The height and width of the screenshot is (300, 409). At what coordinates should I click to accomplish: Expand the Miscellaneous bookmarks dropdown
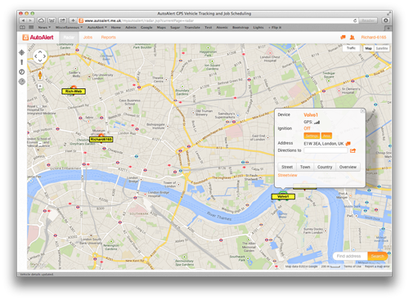click(x=69, y=28)
